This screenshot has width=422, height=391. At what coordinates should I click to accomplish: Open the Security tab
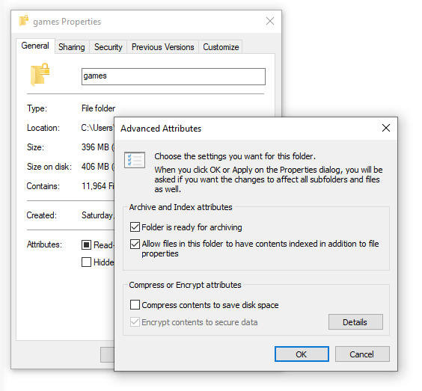click(x=108, y=47)
